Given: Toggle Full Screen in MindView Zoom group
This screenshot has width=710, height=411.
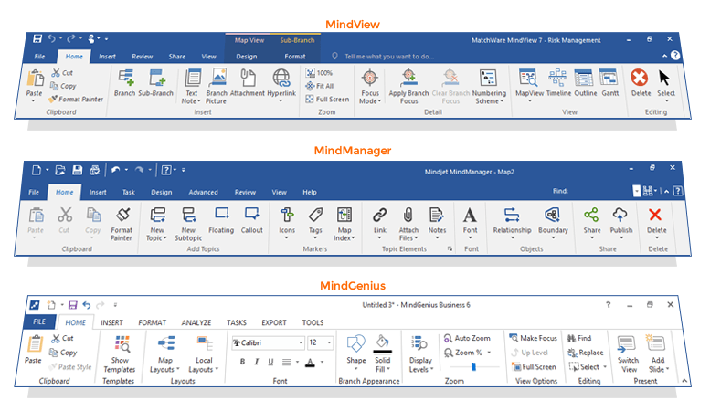Looking at the screenshot, I should (327, 100).
